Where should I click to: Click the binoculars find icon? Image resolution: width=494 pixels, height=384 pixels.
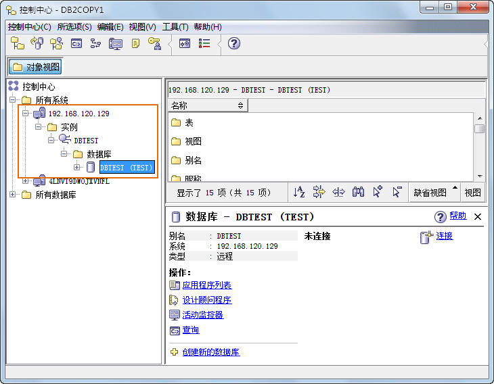coord(359,192)
